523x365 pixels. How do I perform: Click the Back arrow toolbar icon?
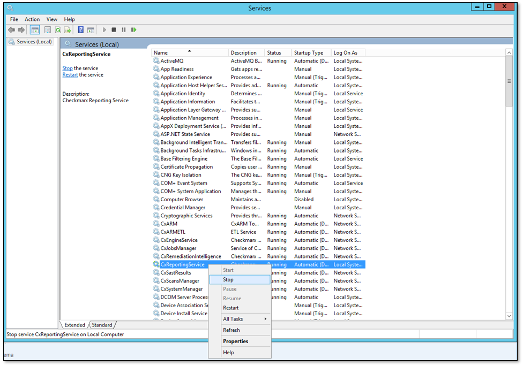tap(11, 30)
